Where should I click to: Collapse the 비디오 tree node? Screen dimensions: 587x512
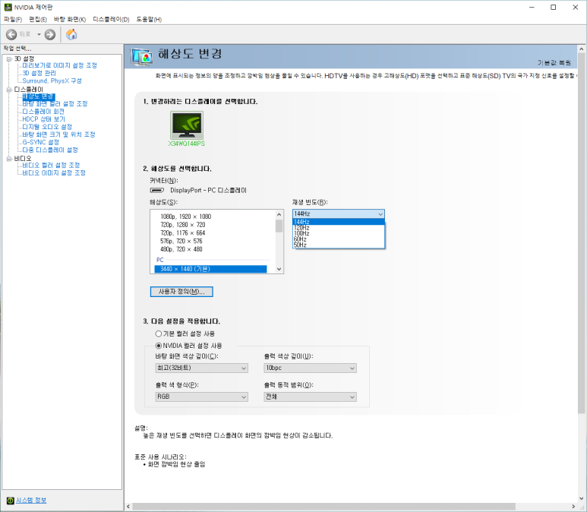tap(9, 159)
